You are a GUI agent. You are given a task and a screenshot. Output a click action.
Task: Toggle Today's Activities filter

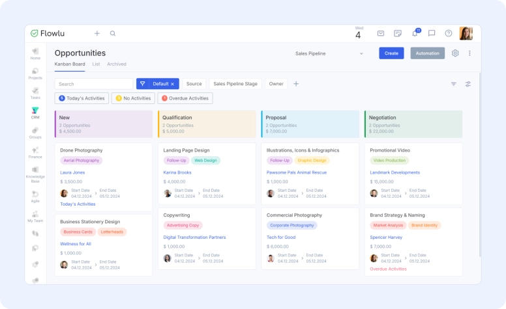coord(82,98)
